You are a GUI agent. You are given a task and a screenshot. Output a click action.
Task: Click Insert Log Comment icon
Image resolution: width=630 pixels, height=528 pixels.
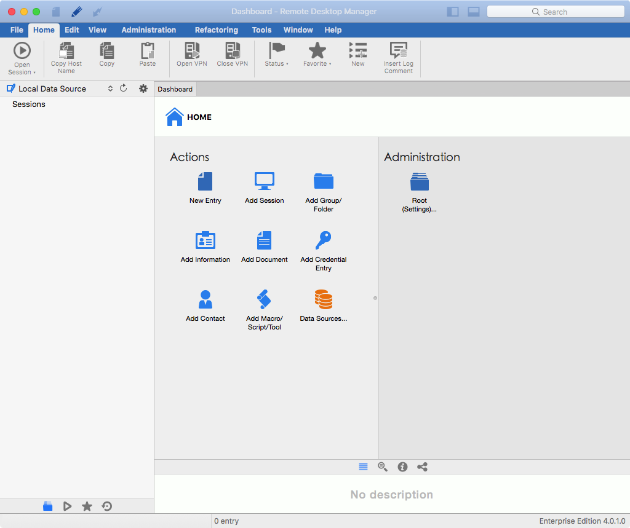pos(398,50)
